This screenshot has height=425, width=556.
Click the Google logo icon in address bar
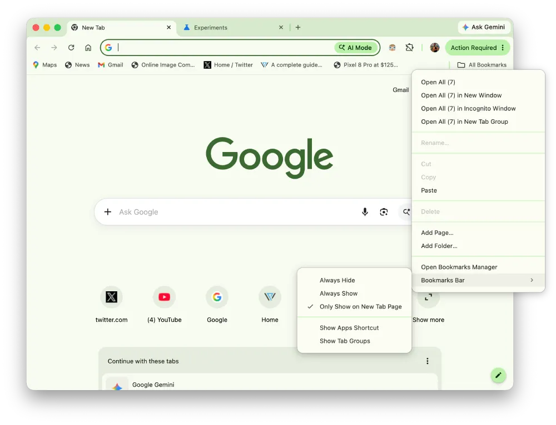108,47
